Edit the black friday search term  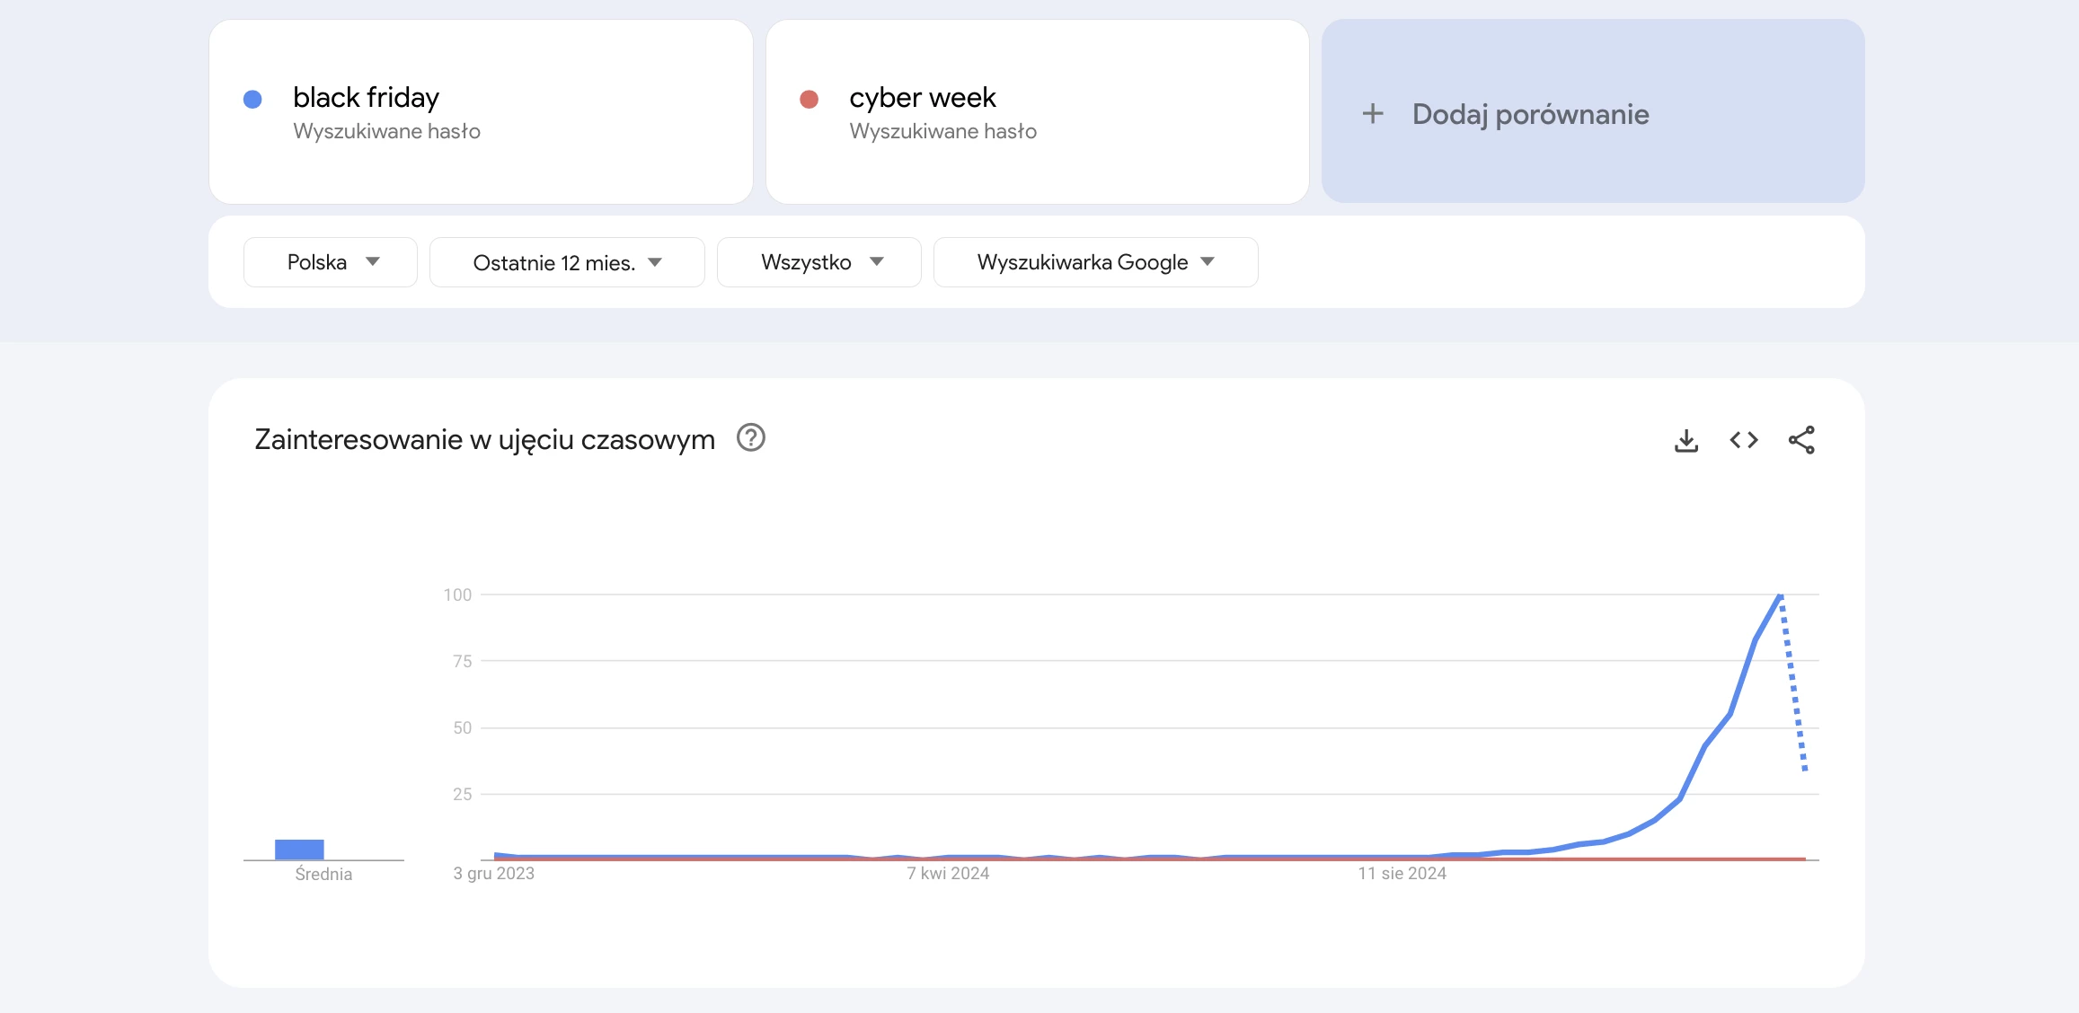tap(366, 97)
